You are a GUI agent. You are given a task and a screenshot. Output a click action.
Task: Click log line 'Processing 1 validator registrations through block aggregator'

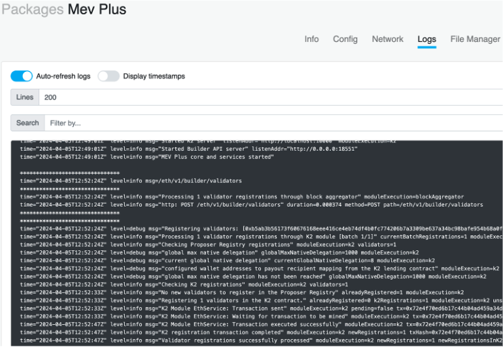coord(241,197)
